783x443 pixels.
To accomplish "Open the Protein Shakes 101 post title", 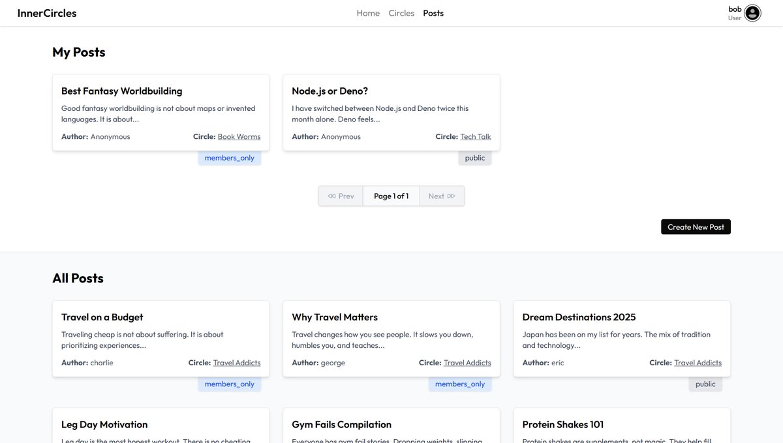I will click(563, 424).
